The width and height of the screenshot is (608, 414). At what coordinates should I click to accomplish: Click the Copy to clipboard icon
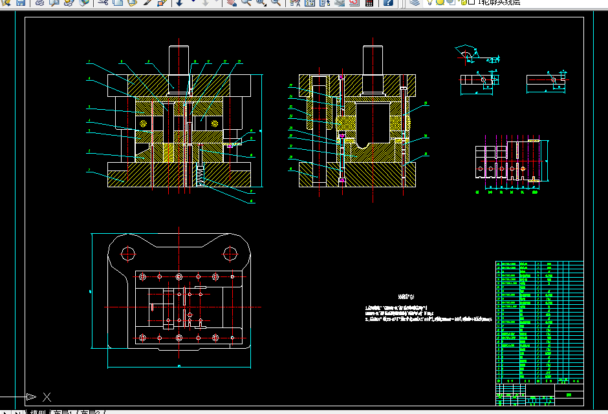(x=118, y=3)
